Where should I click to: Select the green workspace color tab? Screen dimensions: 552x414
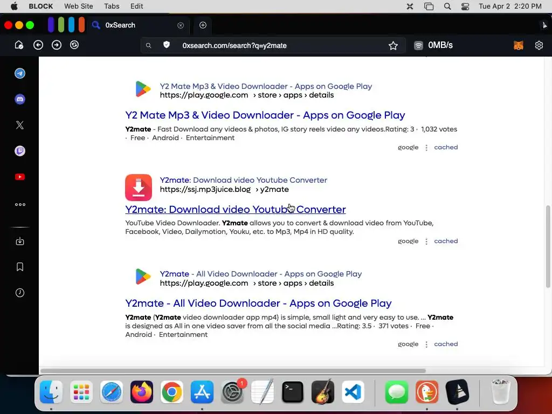point(61,25)
